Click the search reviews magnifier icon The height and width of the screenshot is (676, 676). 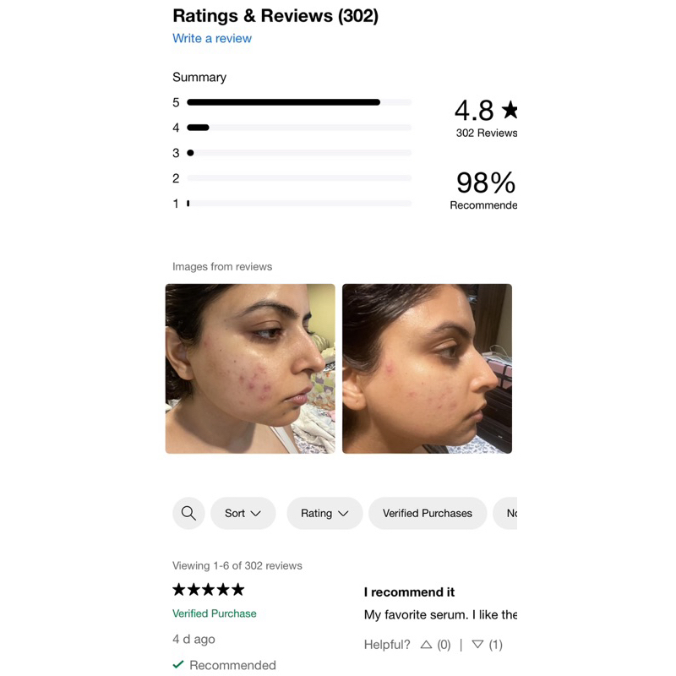point(188,513)
